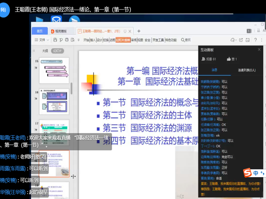Screen dimensions: 266x199
Task: Click the 观看 viewers count icon
Action: (x=203, y=59)
